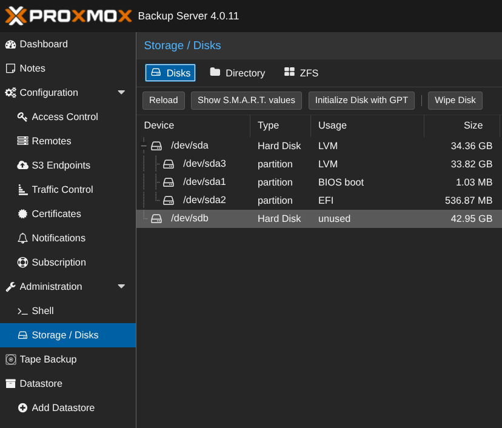
Task: Click the Traffic Control chart icon
Action: [x=22, y=190]
